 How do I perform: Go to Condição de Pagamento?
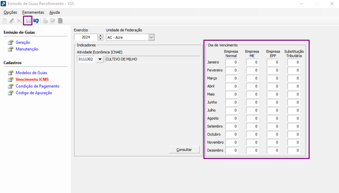[38, 86]
